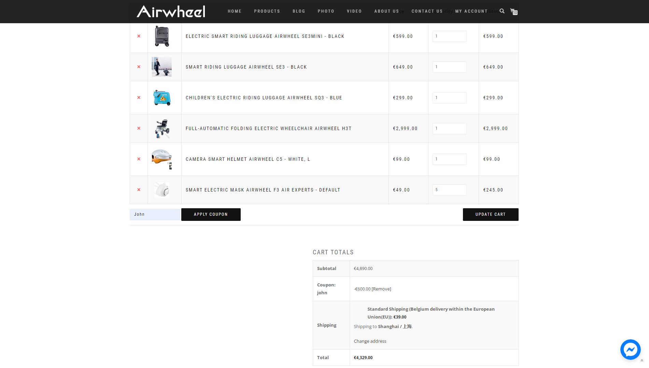Click the Change address link
The image size is (649, 368).
pos(370,341)
